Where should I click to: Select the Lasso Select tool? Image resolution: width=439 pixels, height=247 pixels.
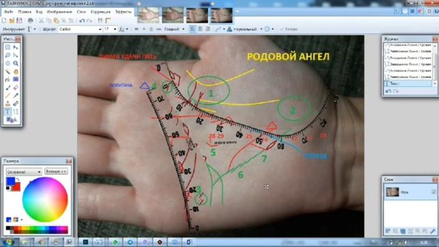8,55
